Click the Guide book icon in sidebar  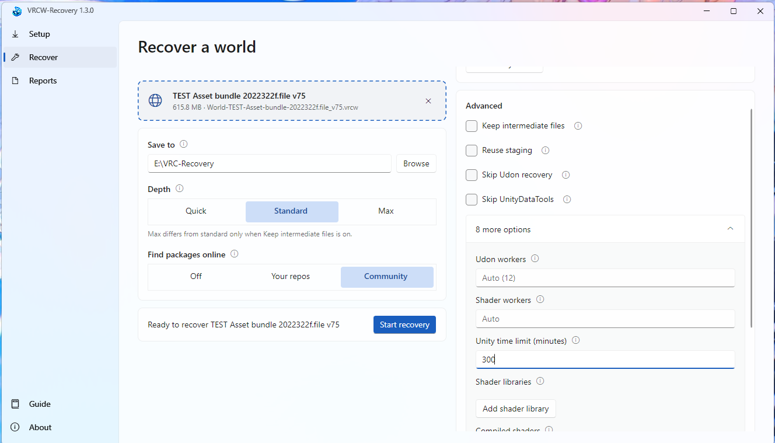click(x=15, y=404)
